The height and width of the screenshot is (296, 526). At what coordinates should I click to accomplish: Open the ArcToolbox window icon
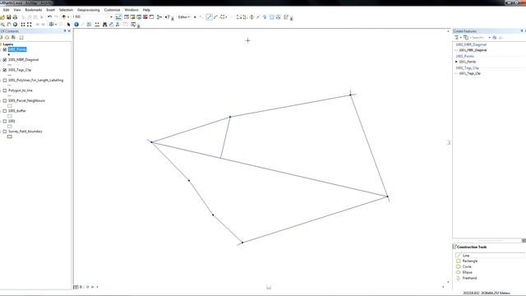click(x=145, y=16)
